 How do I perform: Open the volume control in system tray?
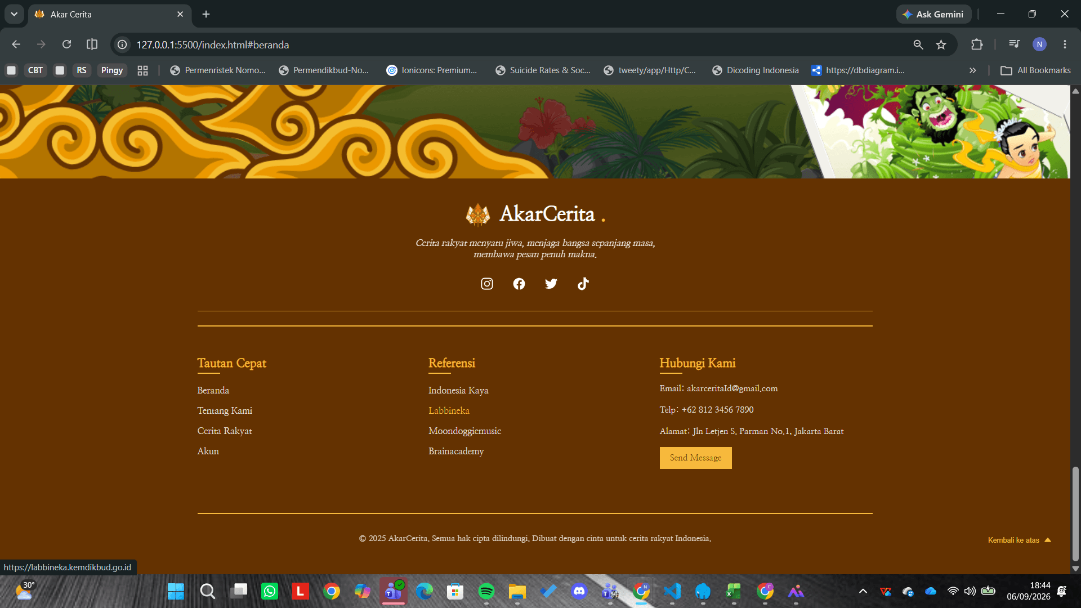point(970,591)
